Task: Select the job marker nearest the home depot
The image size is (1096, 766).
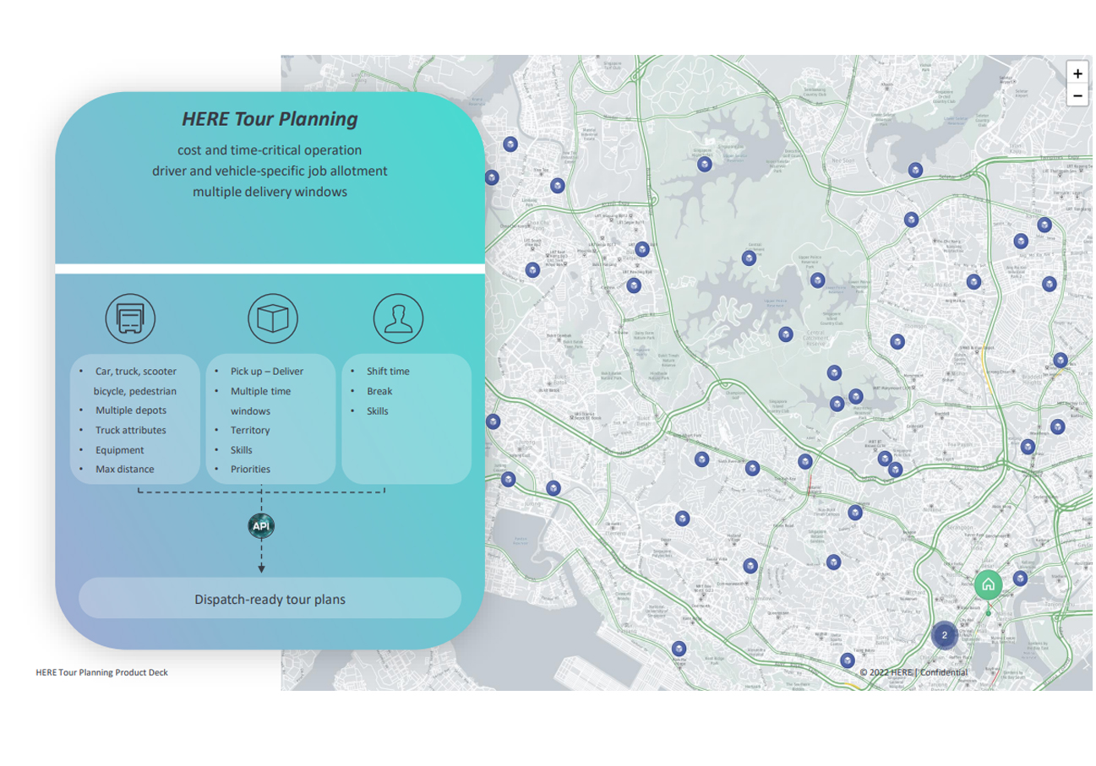Action: coord(1020,579)
